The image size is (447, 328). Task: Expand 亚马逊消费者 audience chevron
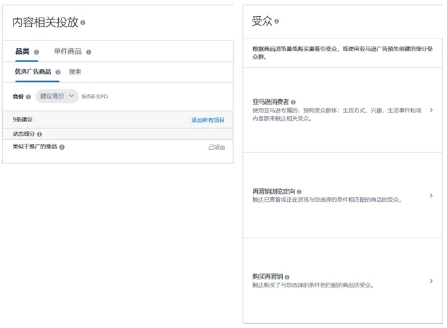click(x=431, y=110)
